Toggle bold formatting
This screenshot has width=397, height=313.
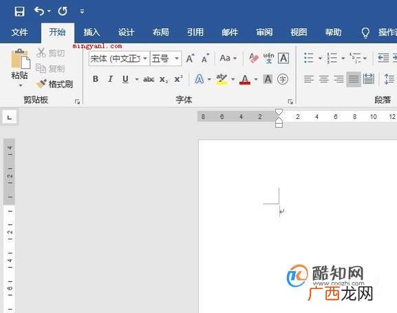pyautogui.click(x=96, y=79)
